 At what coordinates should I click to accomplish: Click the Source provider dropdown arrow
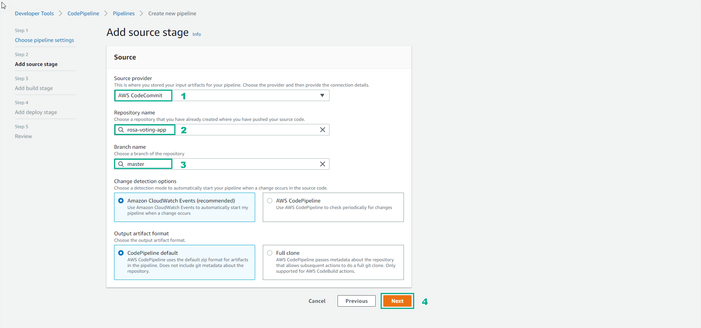(x=322, y=95)
